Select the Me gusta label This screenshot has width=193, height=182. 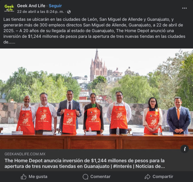point(38,177)
